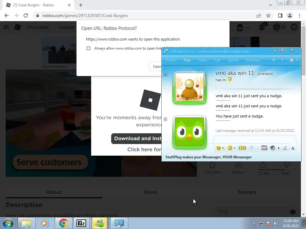Image resolution: width=306 pixels, height=229 pixels.
Task: Open Photos in Messenger toolbar
Action: pyautogui.click(x=171, y=60)
